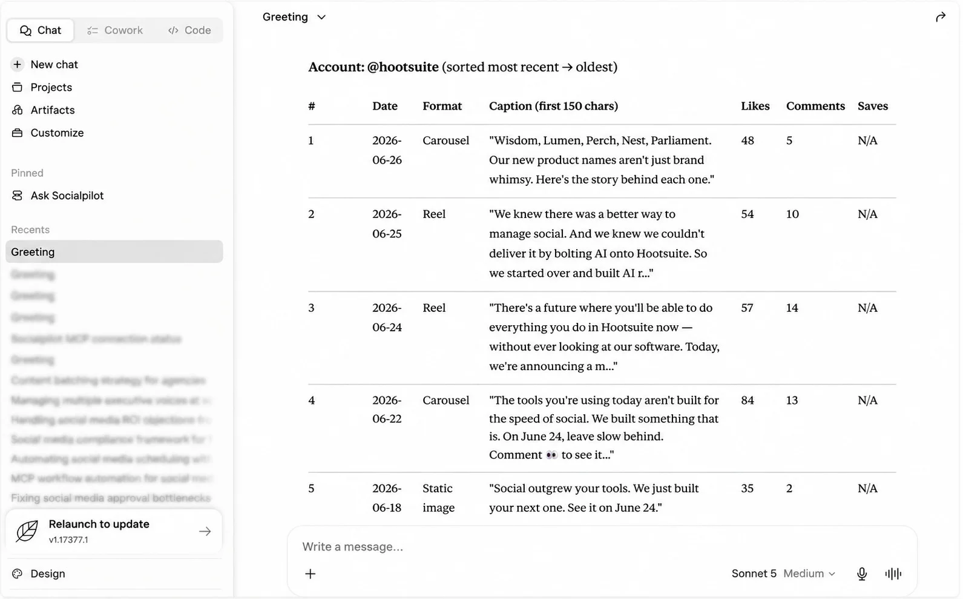The width and height of the screenshot is (963, 599).
Task: Click the Cowork checklist icon
Action: point(93,30)
